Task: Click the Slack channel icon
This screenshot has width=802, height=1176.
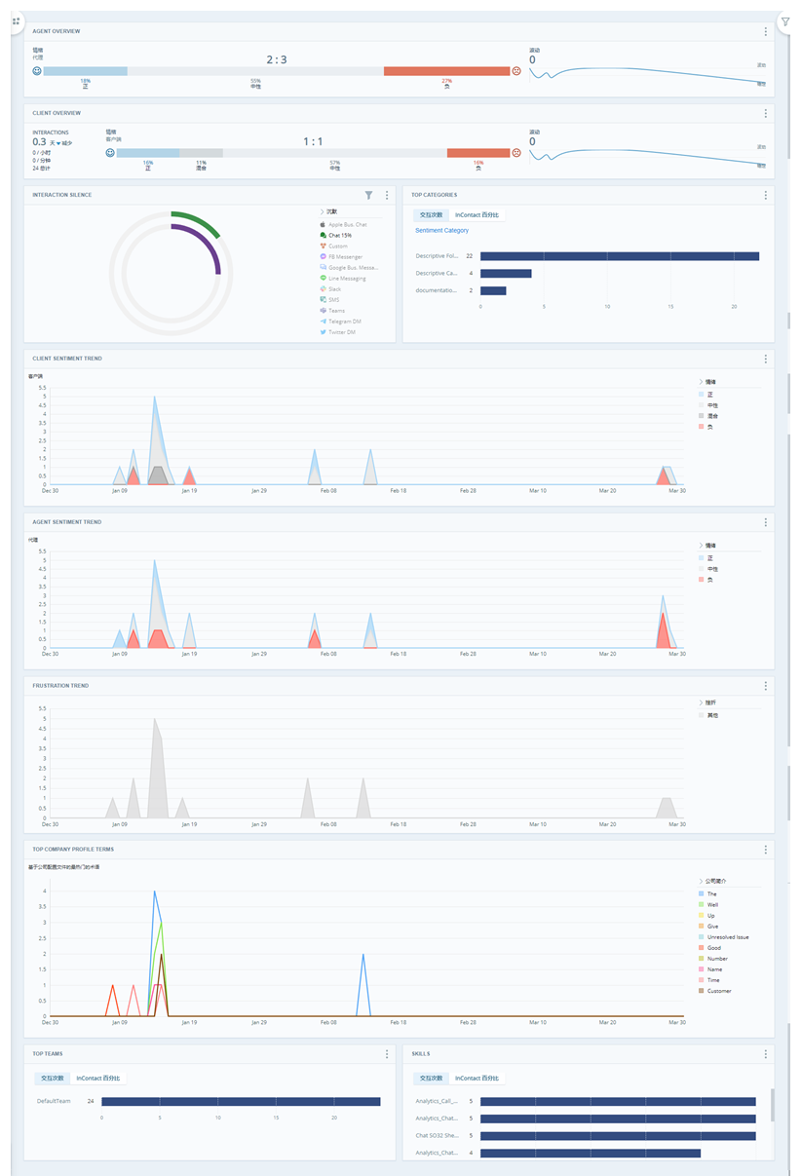Action: point(323,288)
